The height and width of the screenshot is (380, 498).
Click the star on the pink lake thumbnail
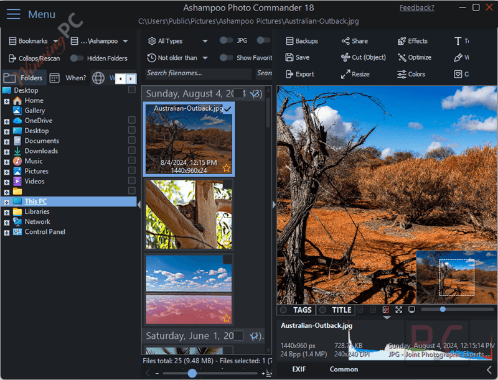pos(227,318)
